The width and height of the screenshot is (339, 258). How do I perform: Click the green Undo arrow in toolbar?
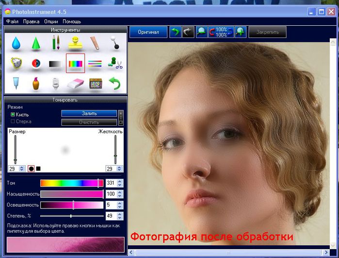click(x=175, y=32)
